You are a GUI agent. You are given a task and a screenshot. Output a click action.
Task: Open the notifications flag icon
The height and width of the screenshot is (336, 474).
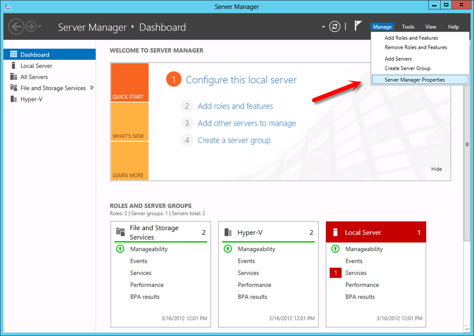tap(358, 25)
